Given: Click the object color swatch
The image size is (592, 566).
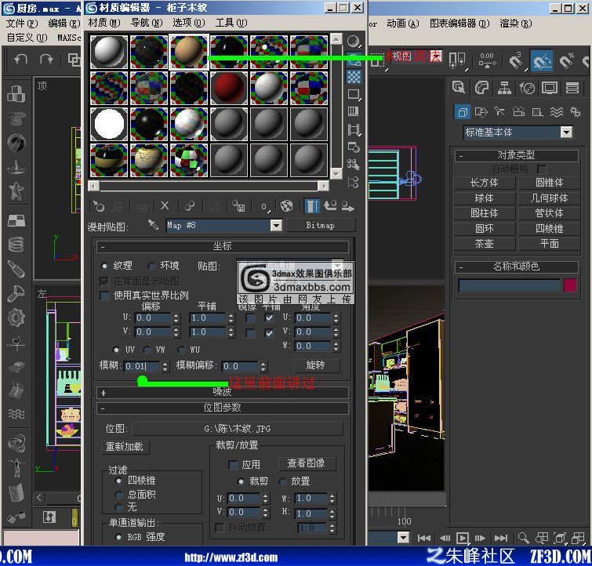Looking at the screenshot, I should pos(570,285).
